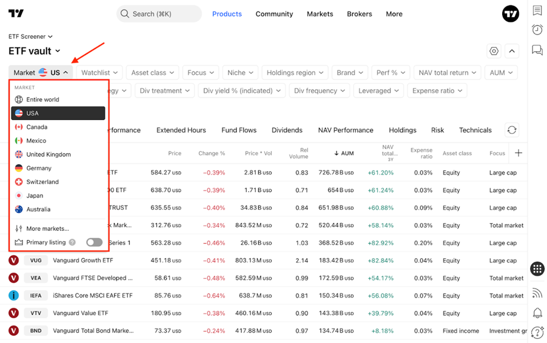Open Div yield % (indicated) filter
The height and width of the screenshot is (343, 547).
(x=242, y=91)
